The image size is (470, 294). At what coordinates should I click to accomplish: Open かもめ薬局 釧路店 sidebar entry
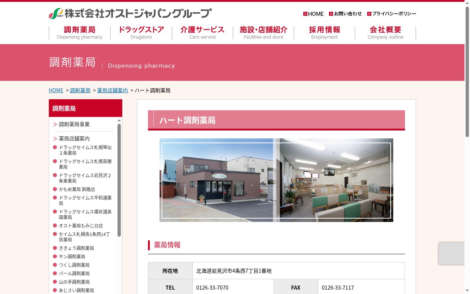point(77,189)
